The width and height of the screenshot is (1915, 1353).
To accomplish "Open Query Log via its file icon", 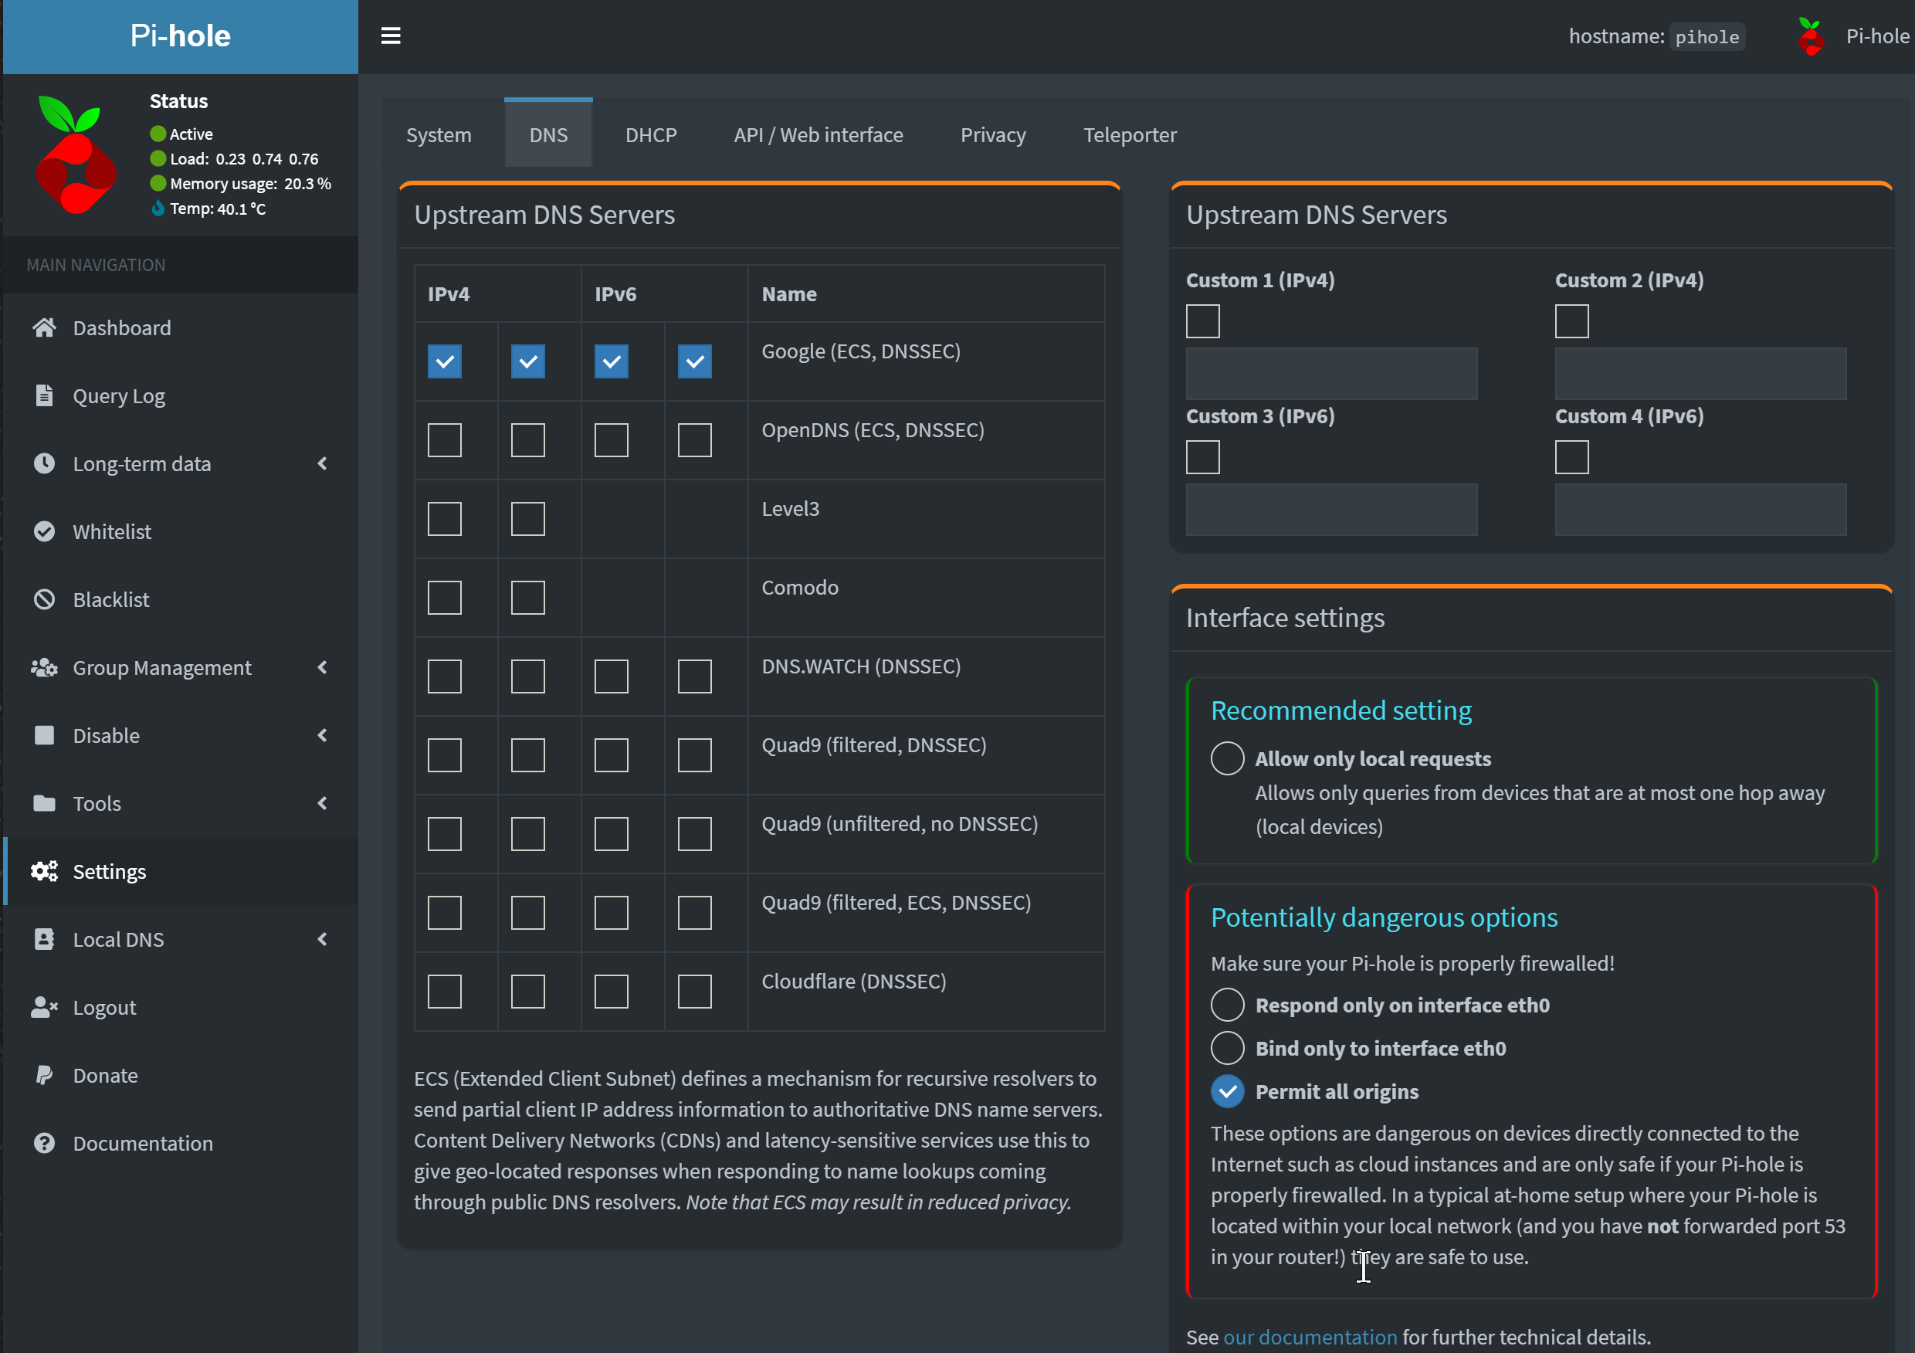I will coord(44,395).
